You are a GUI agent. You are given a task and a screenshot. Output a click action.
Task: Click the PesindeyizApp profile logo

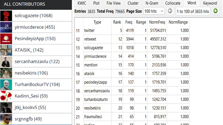[x=6, y=39]
